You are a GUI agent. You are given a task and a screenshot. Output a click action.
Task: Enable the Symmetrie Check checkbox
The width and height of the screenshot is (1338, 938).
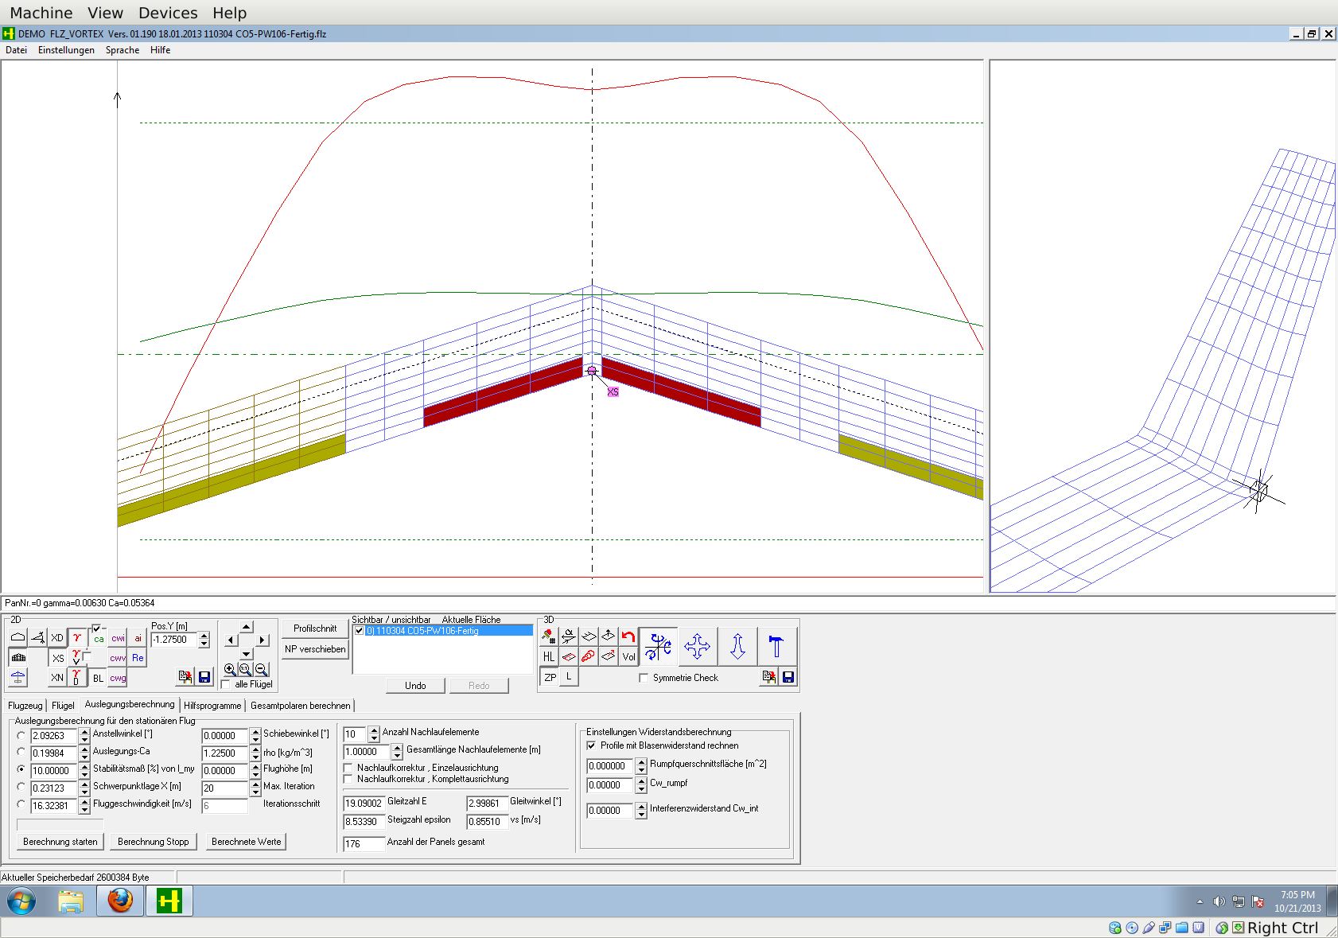(x=644, y=678)
